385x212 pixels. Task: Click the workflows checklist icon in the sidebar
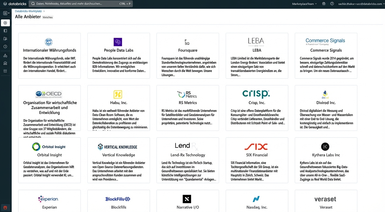5,71
